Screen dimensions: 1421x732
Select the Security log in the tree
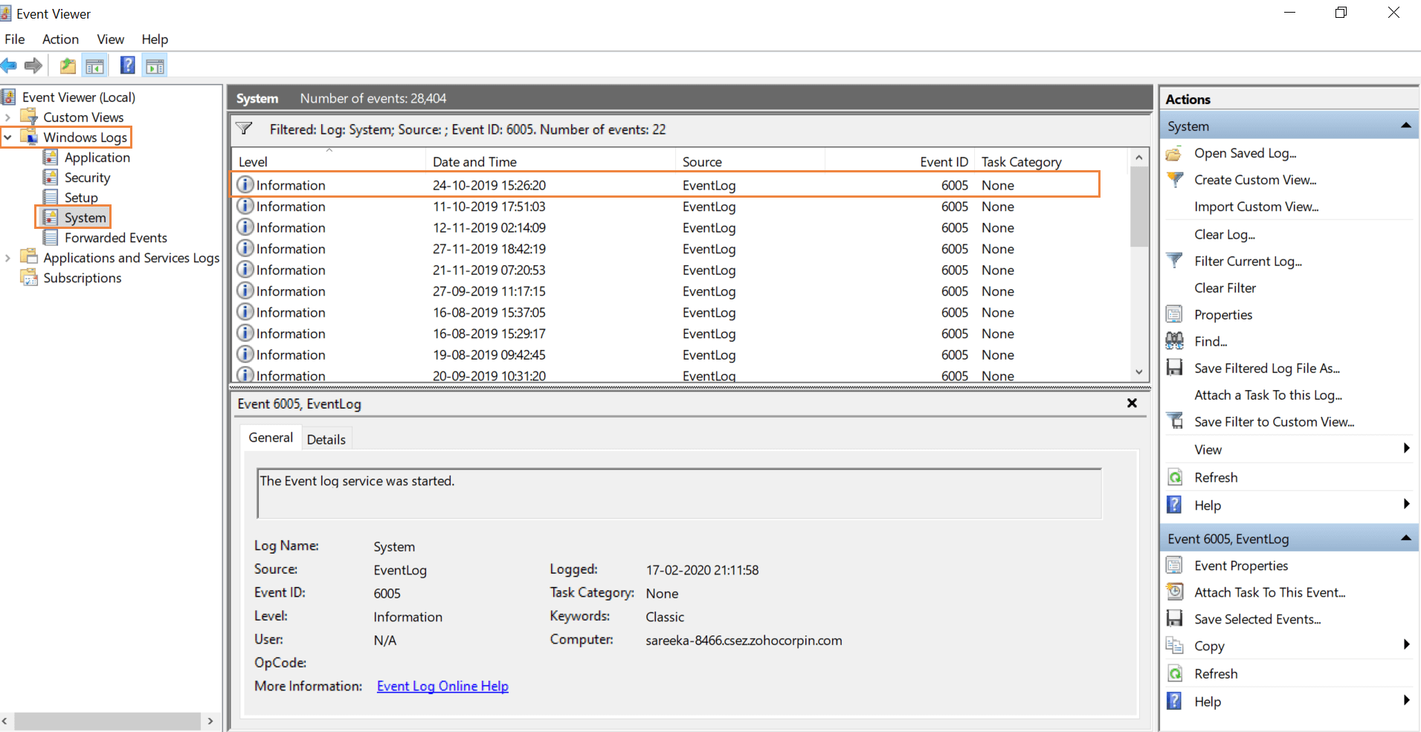pyautogui.click(x=86, y=177)
